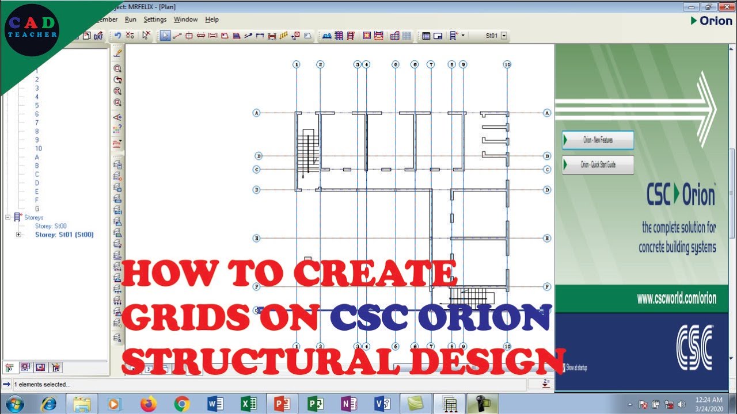Select the slab tool icon

click(224, 36)
